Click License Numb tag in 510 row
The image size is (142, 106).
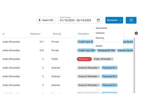click(125, 50)
